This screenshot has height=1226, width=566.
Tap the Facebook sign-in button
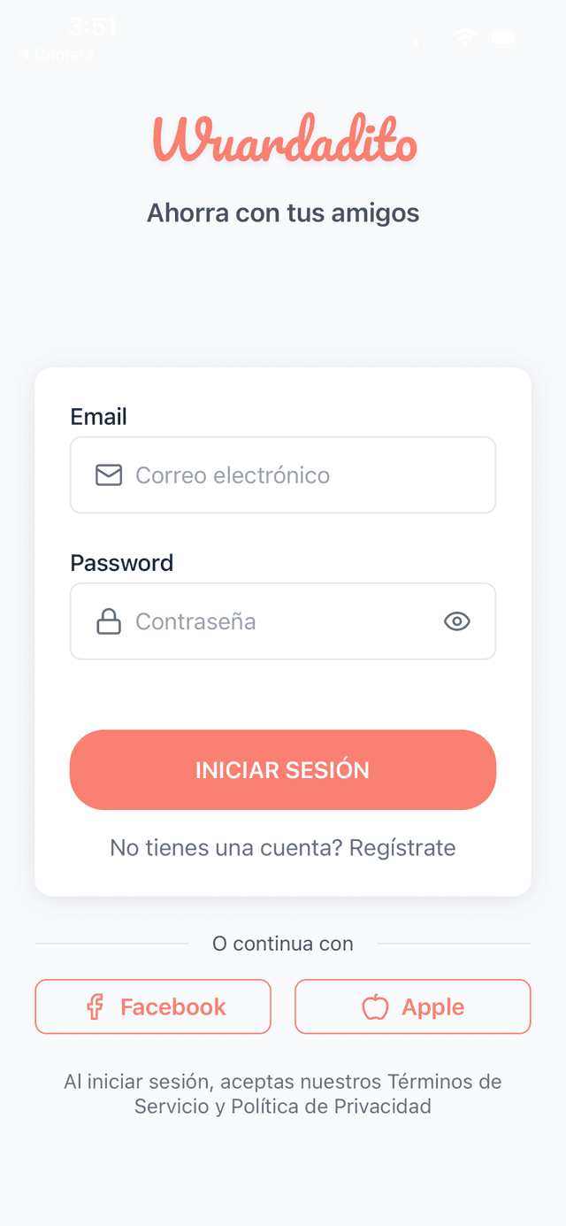pyautogui.click(x=152, y=1006)
